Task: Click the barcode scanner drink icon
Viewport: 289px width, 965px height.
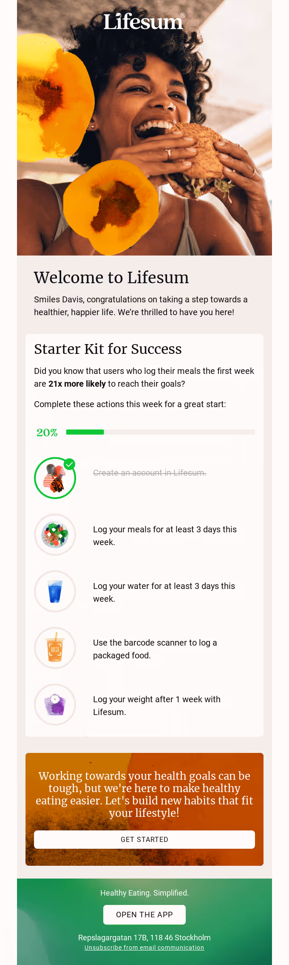Action: pyautogui.click(x=55, y=648)
